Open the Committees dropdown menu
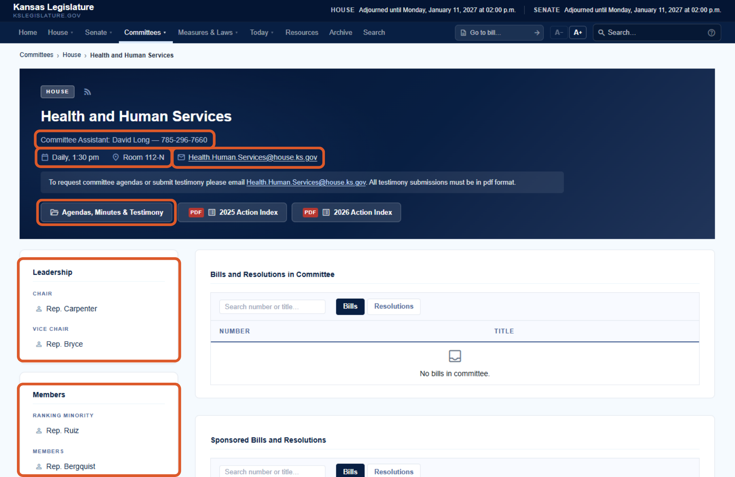Screen dimensions: 735x477 click(x=145, y=33)
